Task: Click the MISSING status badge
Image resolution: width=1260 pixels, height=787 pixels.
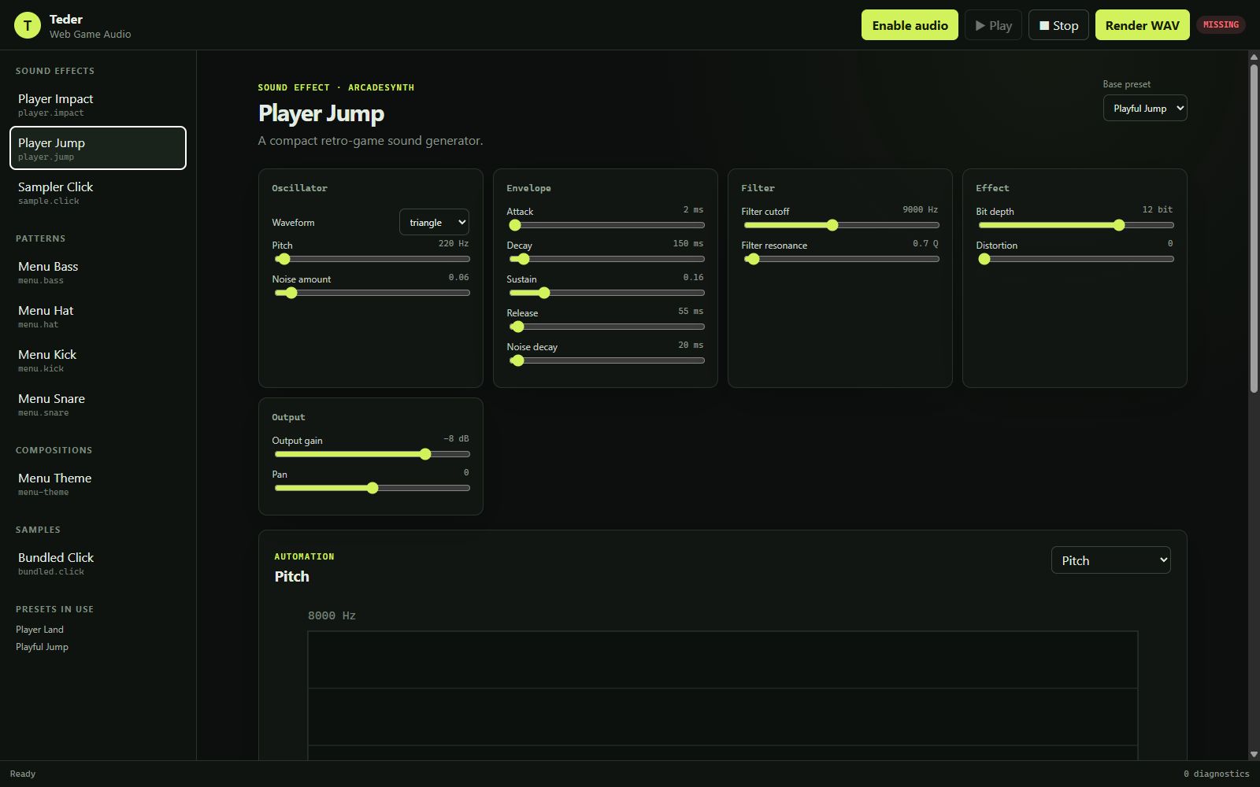Action: coord(1221,24)
